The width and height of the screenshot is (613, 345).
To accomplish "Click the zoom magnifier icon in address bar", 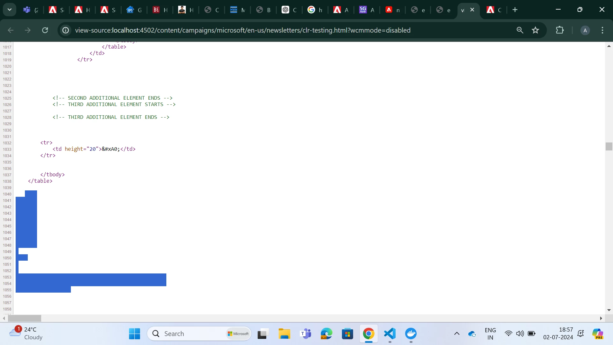I will 520,30.
